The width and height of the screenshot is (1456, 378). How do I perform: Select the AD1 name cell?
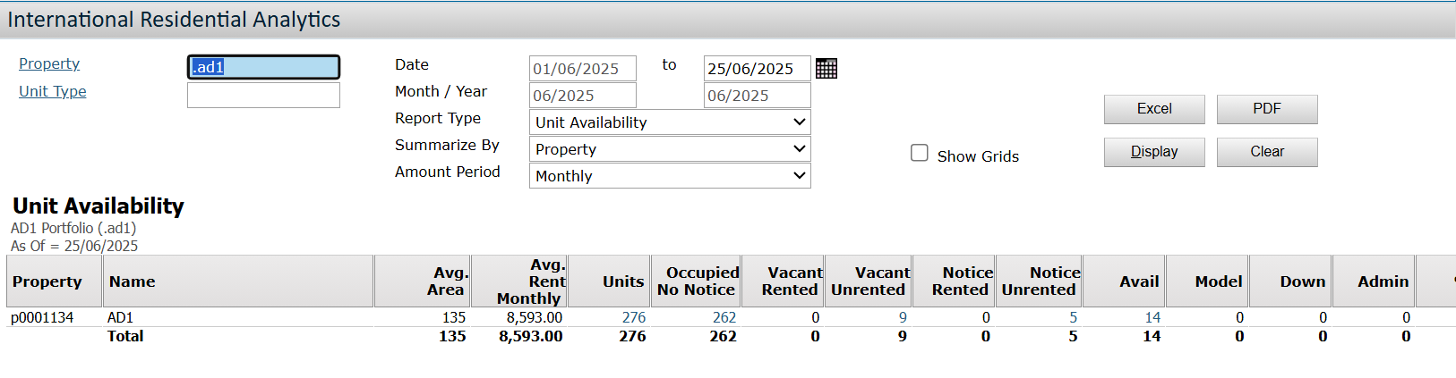click(120, 317)
